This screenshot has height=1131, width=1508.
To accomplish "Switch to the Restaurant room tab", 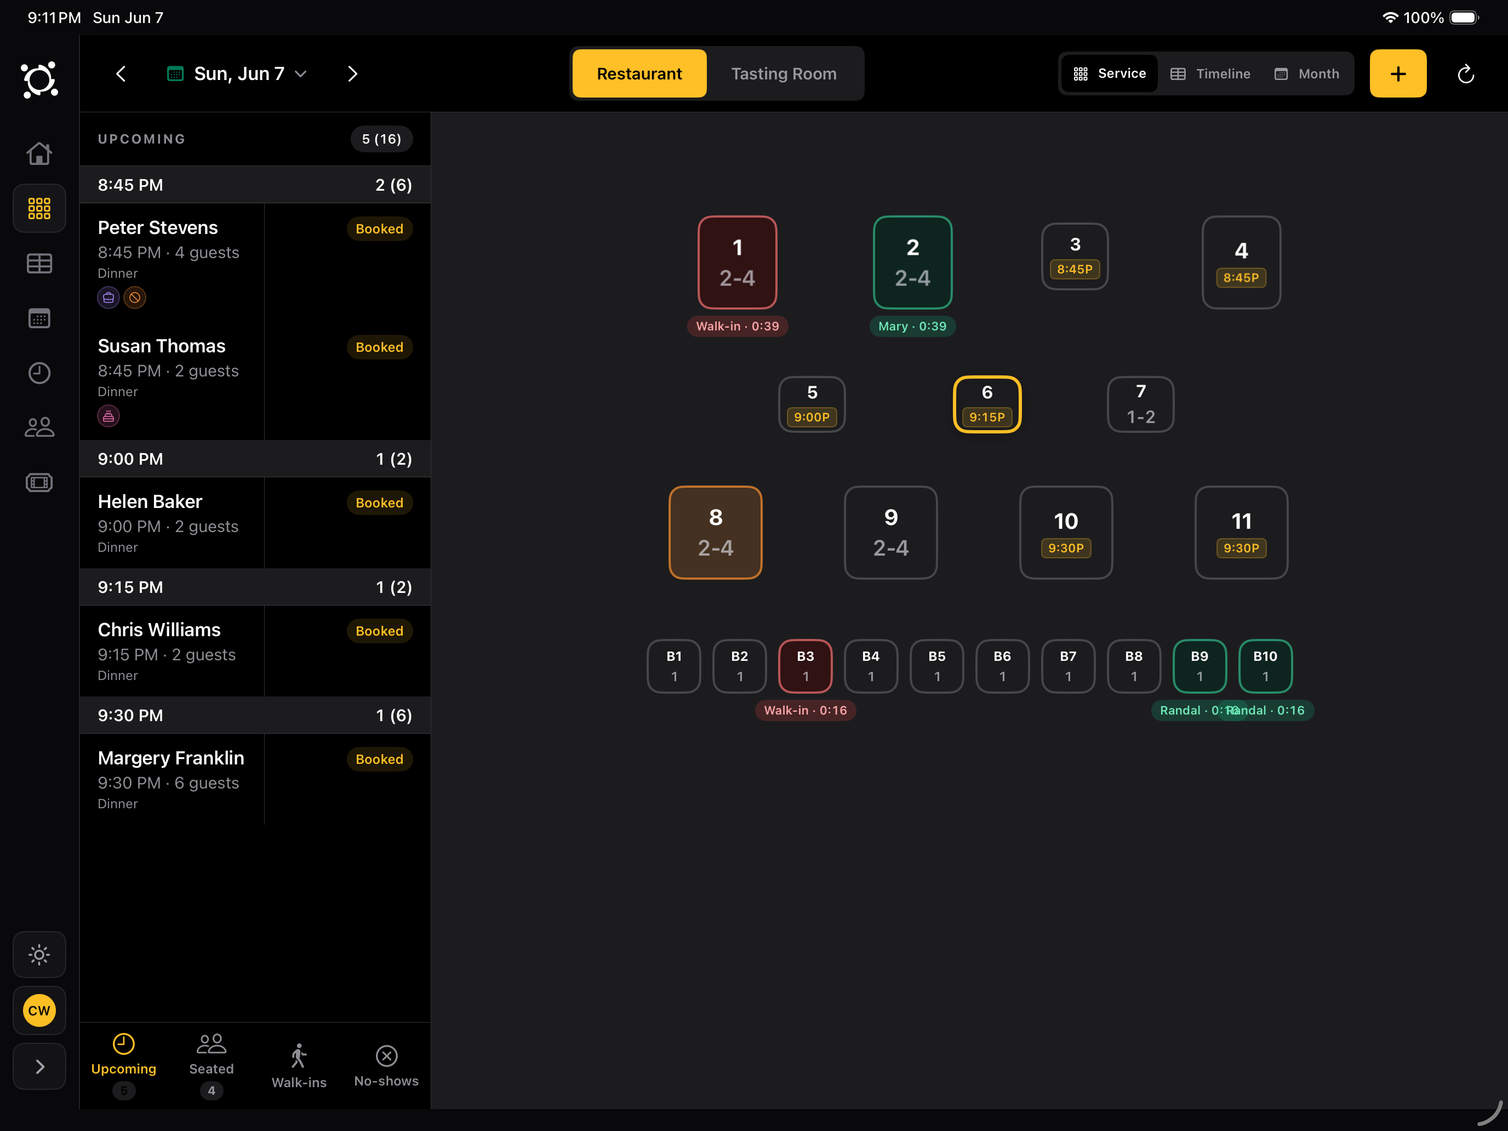I will (639, 73).
